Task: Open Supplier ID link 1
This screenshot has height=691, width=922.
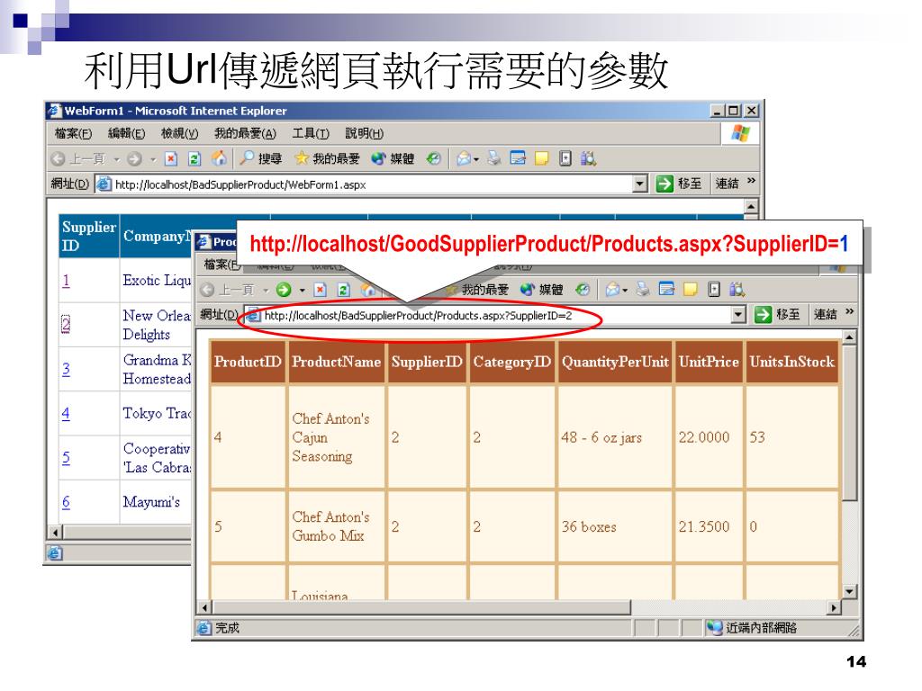Action: click(x=66, y=281)
